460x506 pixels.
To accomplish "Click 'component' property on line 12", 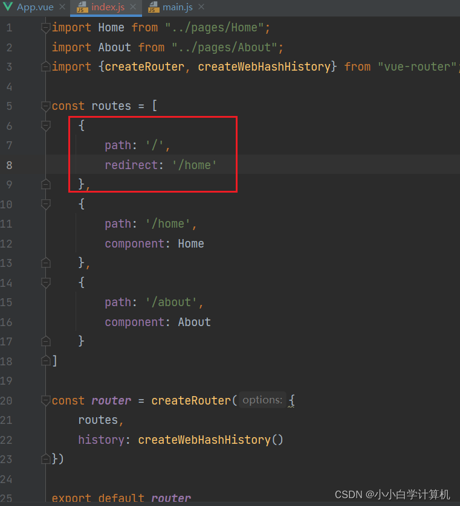I will tap(134, 244).
